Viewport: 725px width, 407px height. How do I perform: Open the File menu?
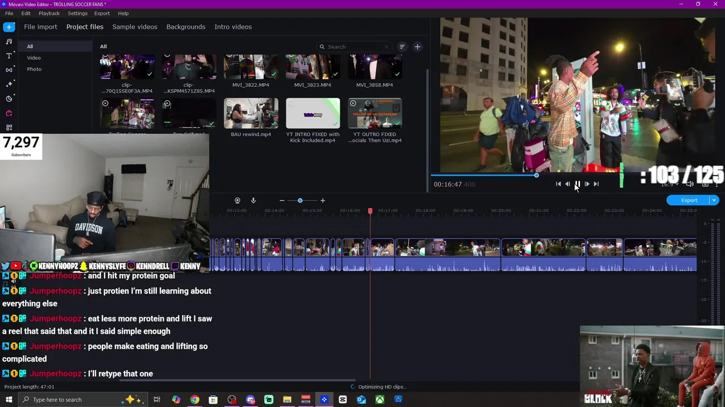pos(9,13)
